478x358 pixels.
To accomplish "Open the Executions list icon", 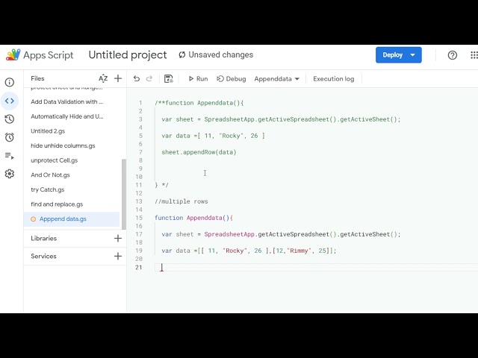I will (10, 156).
